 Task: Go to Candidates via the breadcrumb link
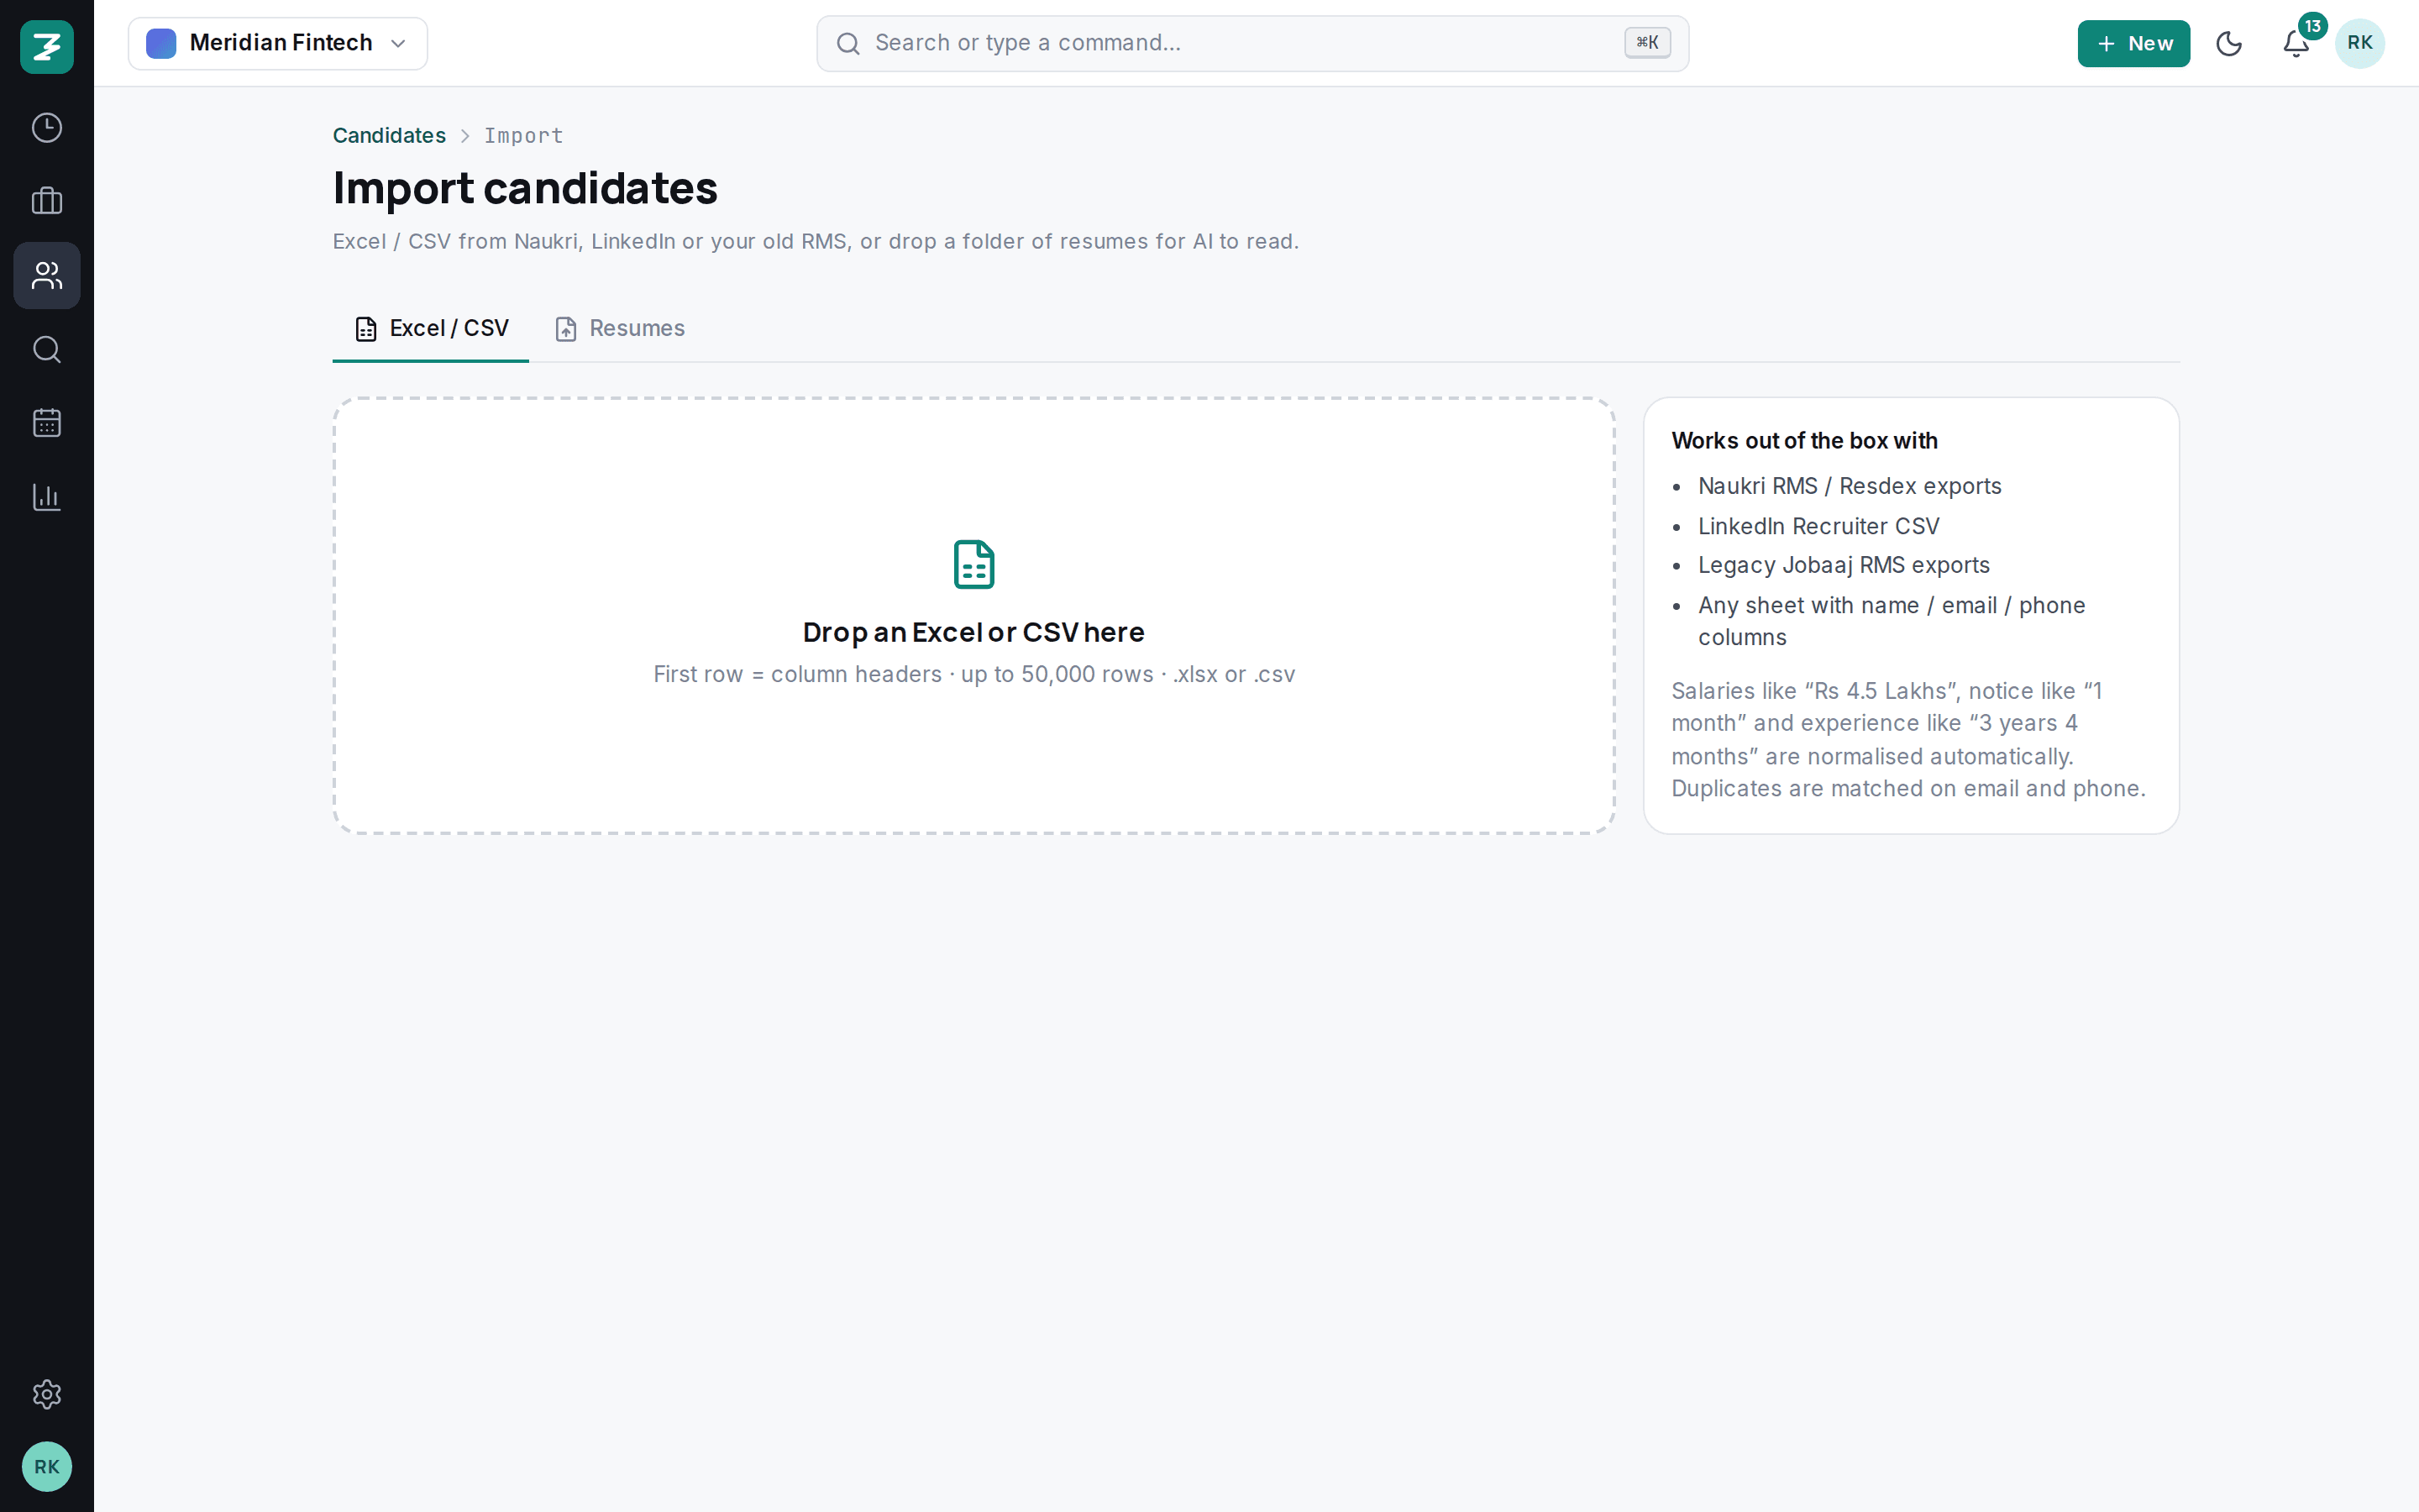click(x=389, y=136)
